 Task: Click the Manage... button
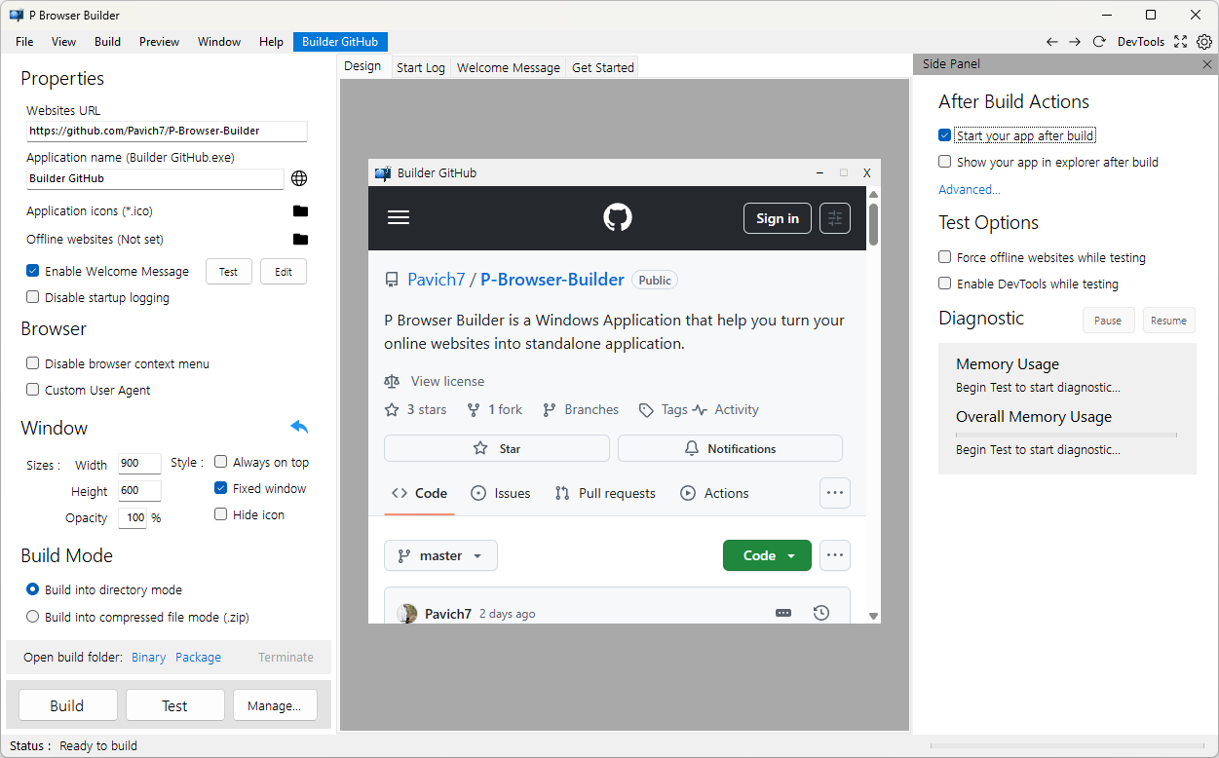[275, 705]
